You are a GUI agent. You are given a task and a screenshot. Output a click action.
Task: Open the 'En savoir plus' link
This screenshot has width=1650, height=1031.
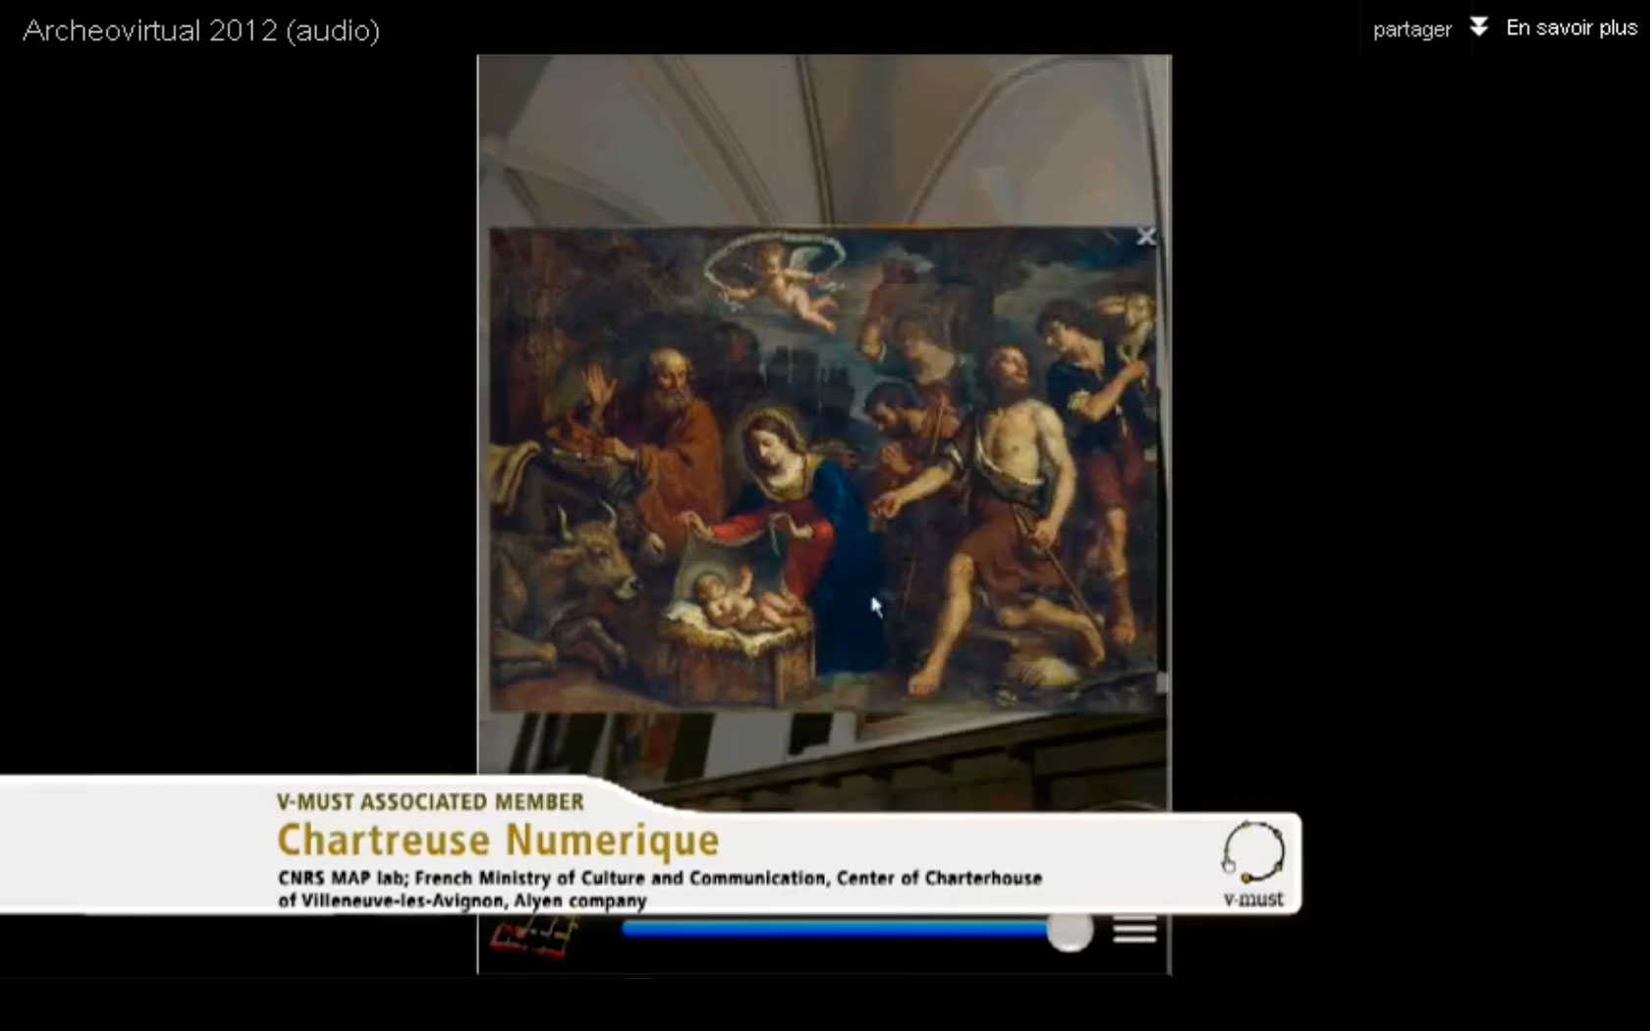(x=1571, y=27)
